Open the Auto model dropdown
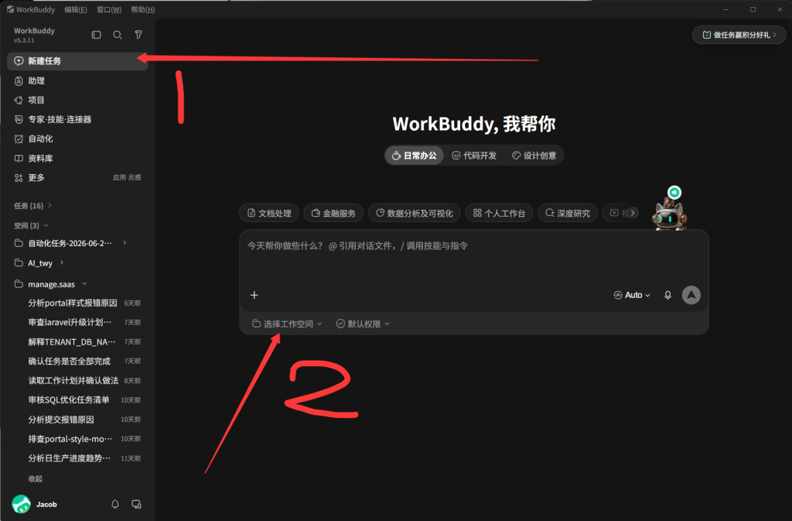 pos(631,295)
